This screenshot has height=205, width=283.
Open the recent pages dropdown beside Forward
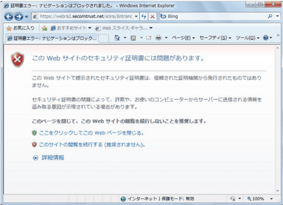(x=26, y=16)
